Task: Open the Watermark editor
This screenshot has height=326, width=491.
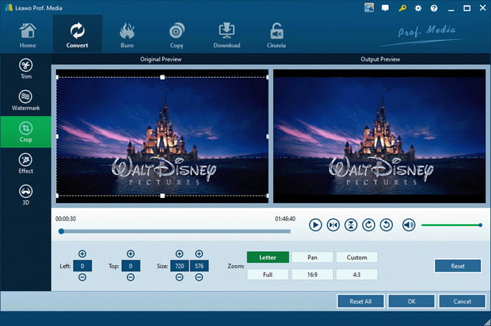Action: pyautogui.click(x=26, y=100)
